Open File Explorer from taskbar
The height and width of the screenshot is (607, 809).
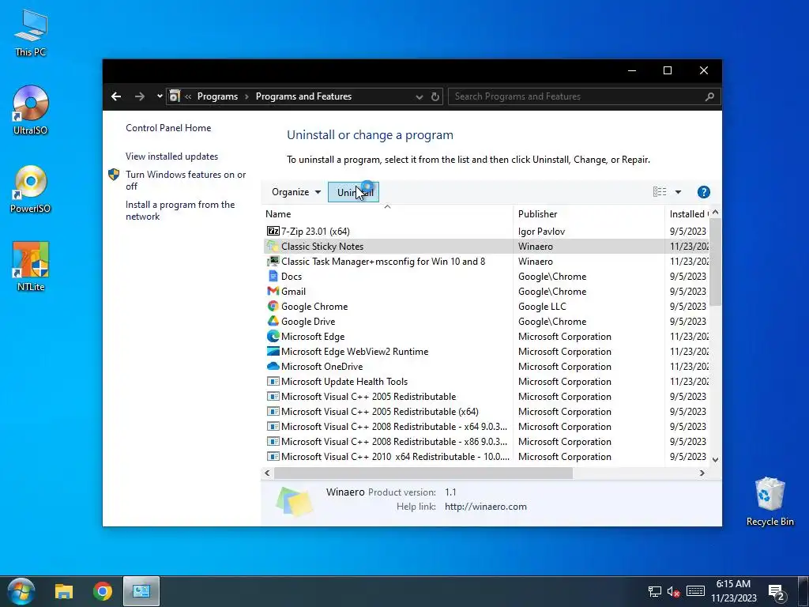coord(64,591)
